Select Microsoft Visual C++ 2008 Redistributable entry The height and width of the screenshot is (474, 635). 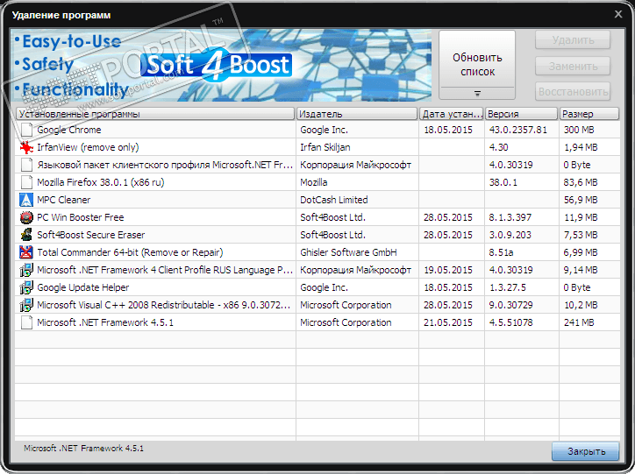click(x=164, y=305)
